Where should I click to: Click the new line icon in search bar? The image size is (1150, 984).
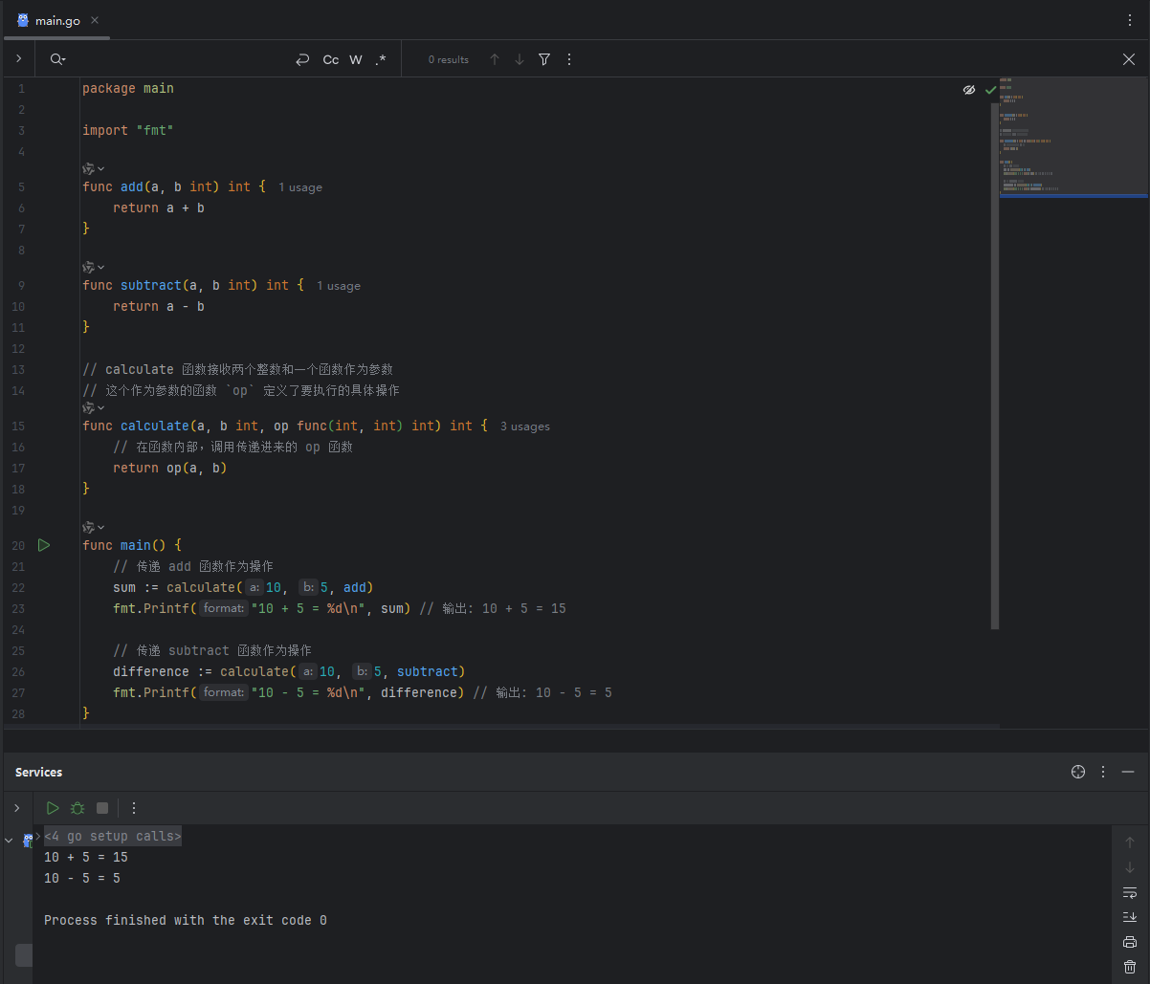coord(302,59)
